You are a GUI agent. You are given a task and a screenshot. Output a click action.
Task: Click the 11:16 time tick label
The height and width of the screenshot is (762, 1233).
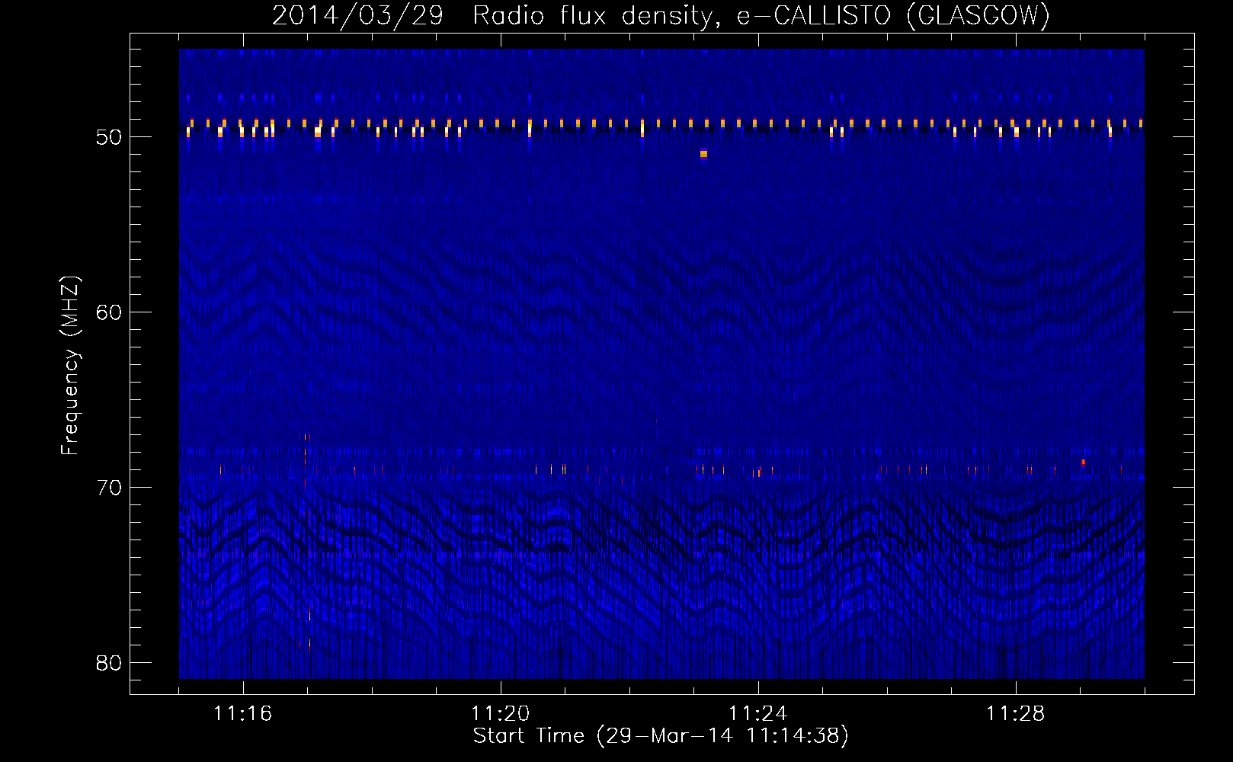[x=242, y=714]
